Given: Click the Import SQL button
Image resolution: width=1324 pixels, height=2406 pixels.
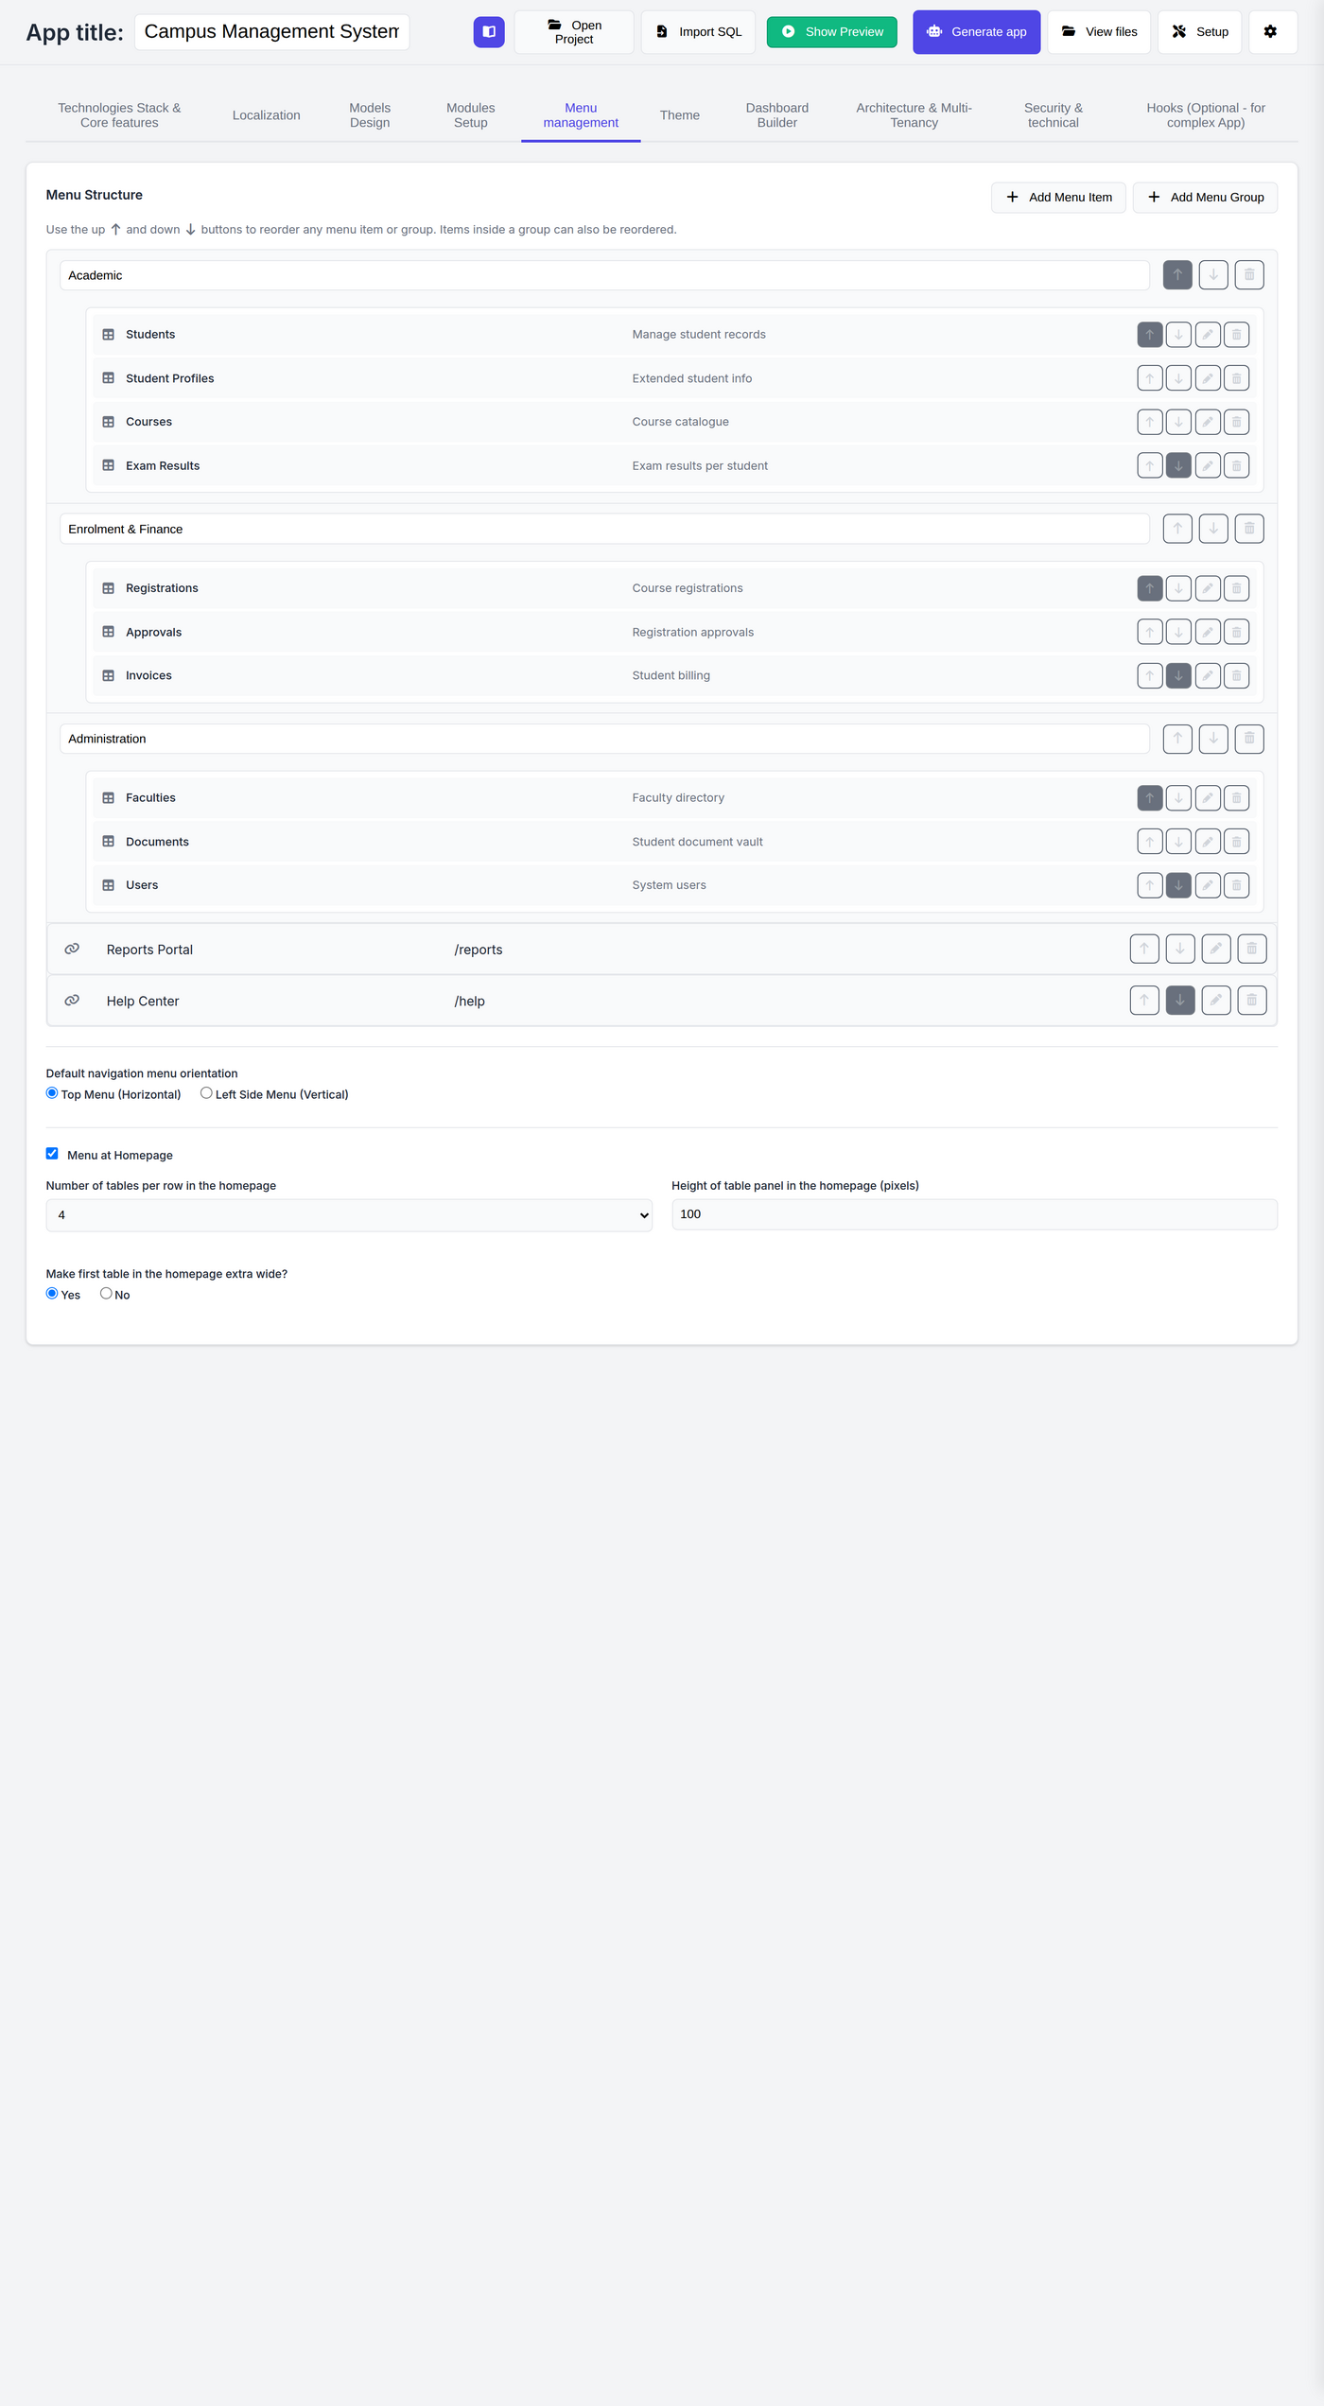Looking at the screenshot, I should [699, 32].
